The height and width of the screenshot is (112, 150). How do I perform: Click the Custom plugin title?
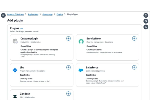tap(29, 39)
